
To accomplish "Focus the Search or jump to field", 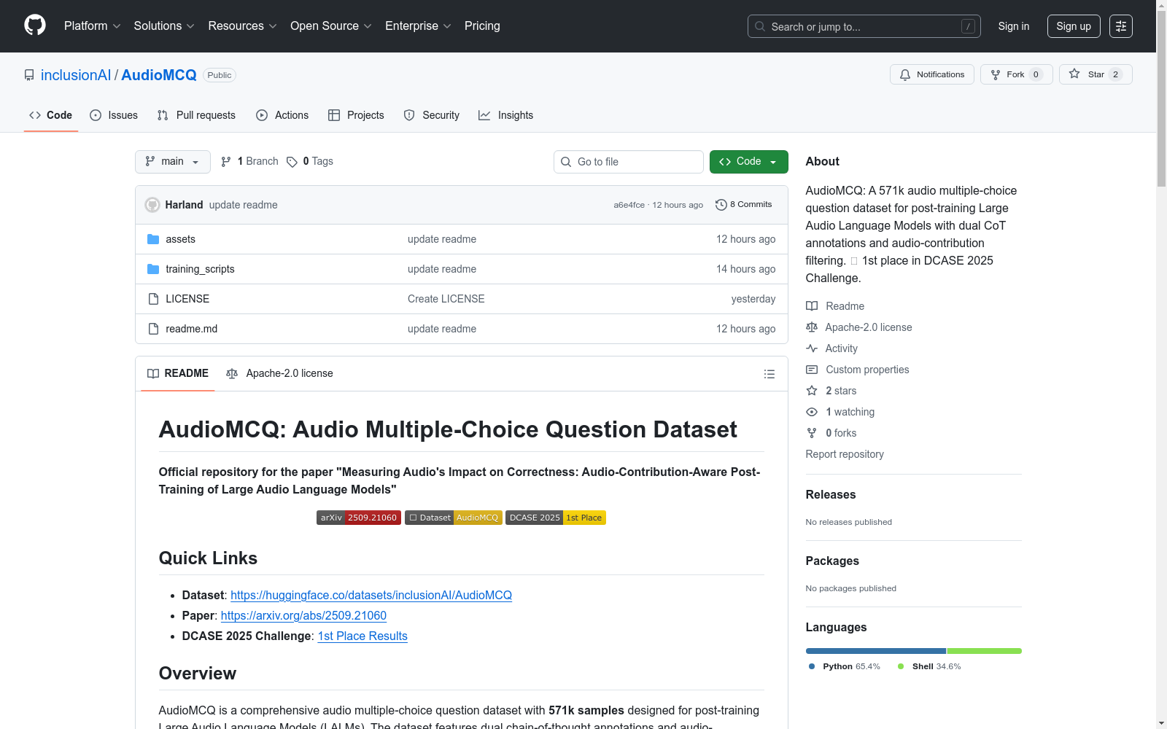I will (x=864, y=26).
